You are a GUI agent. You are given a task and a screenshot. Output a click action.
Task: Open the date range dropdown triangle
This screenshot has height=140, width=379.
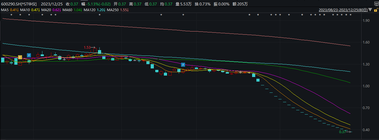coord(370,10)
